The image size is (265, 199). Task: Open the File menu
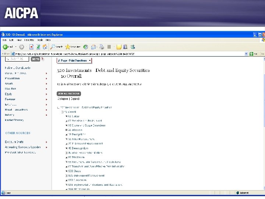[x=4, y=40]
